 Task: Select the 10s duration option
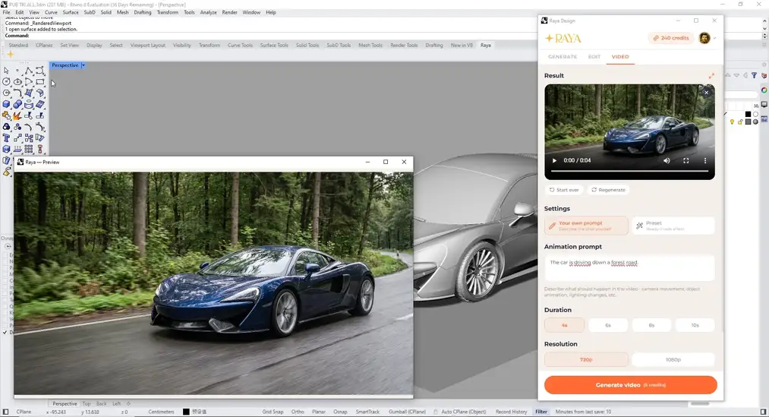tap(695, 325)
